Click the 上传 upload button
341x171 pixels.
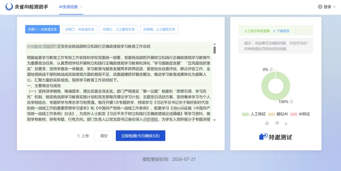pos(83,136)
